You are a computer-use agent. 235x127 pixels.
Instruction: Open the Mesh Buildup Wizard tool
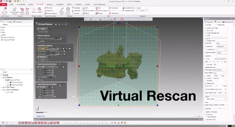(x=15, y=11)
